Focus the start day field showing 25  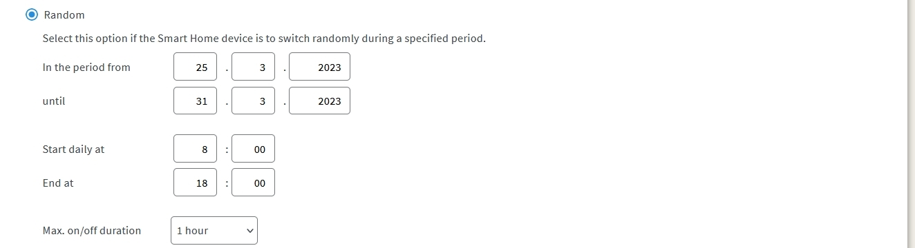pos(195,67)
